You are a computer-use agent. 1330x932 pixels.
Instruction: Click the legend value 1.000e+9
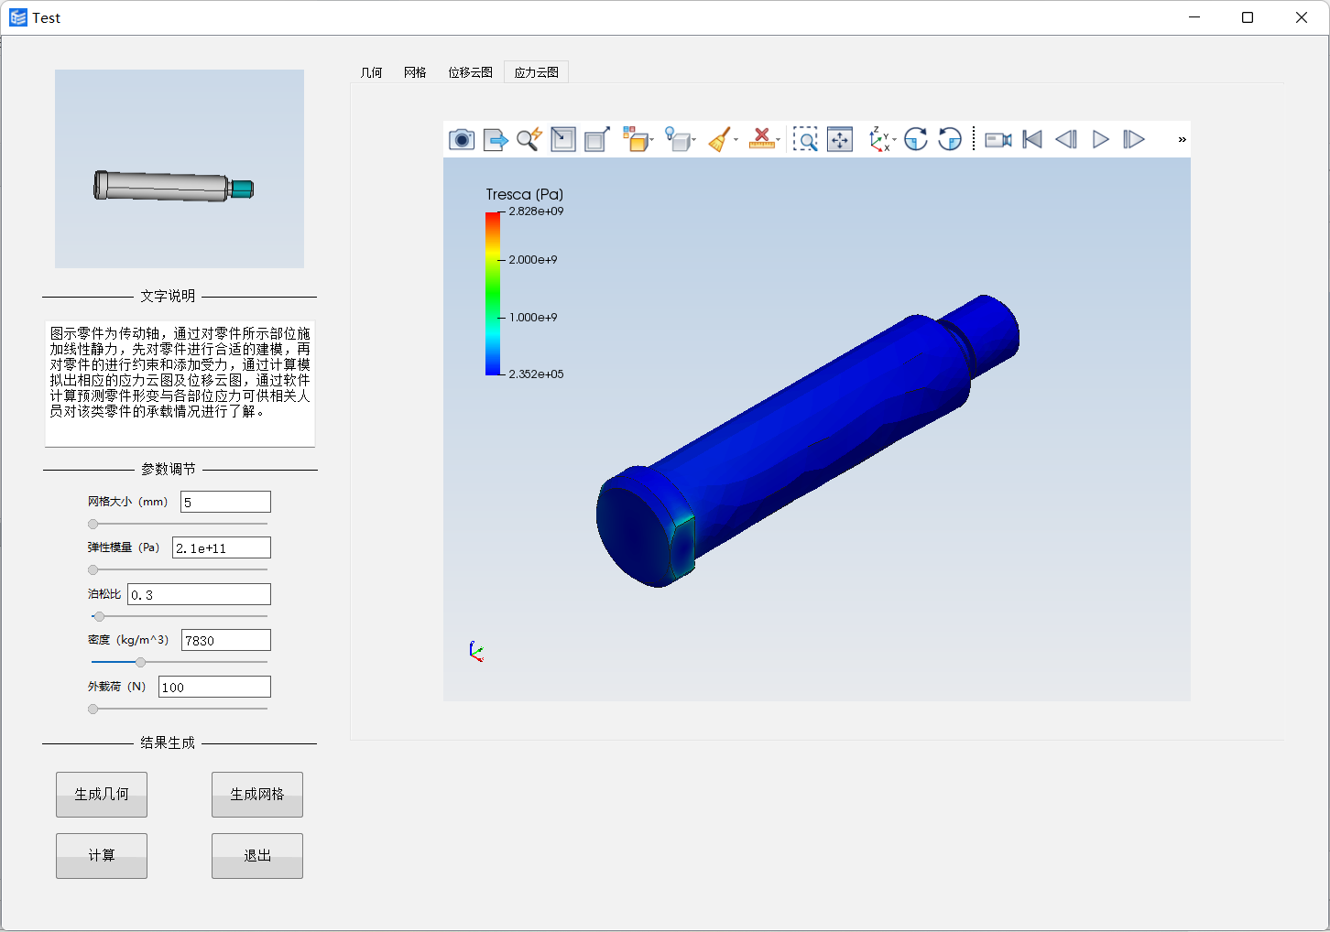click(533, 318)
